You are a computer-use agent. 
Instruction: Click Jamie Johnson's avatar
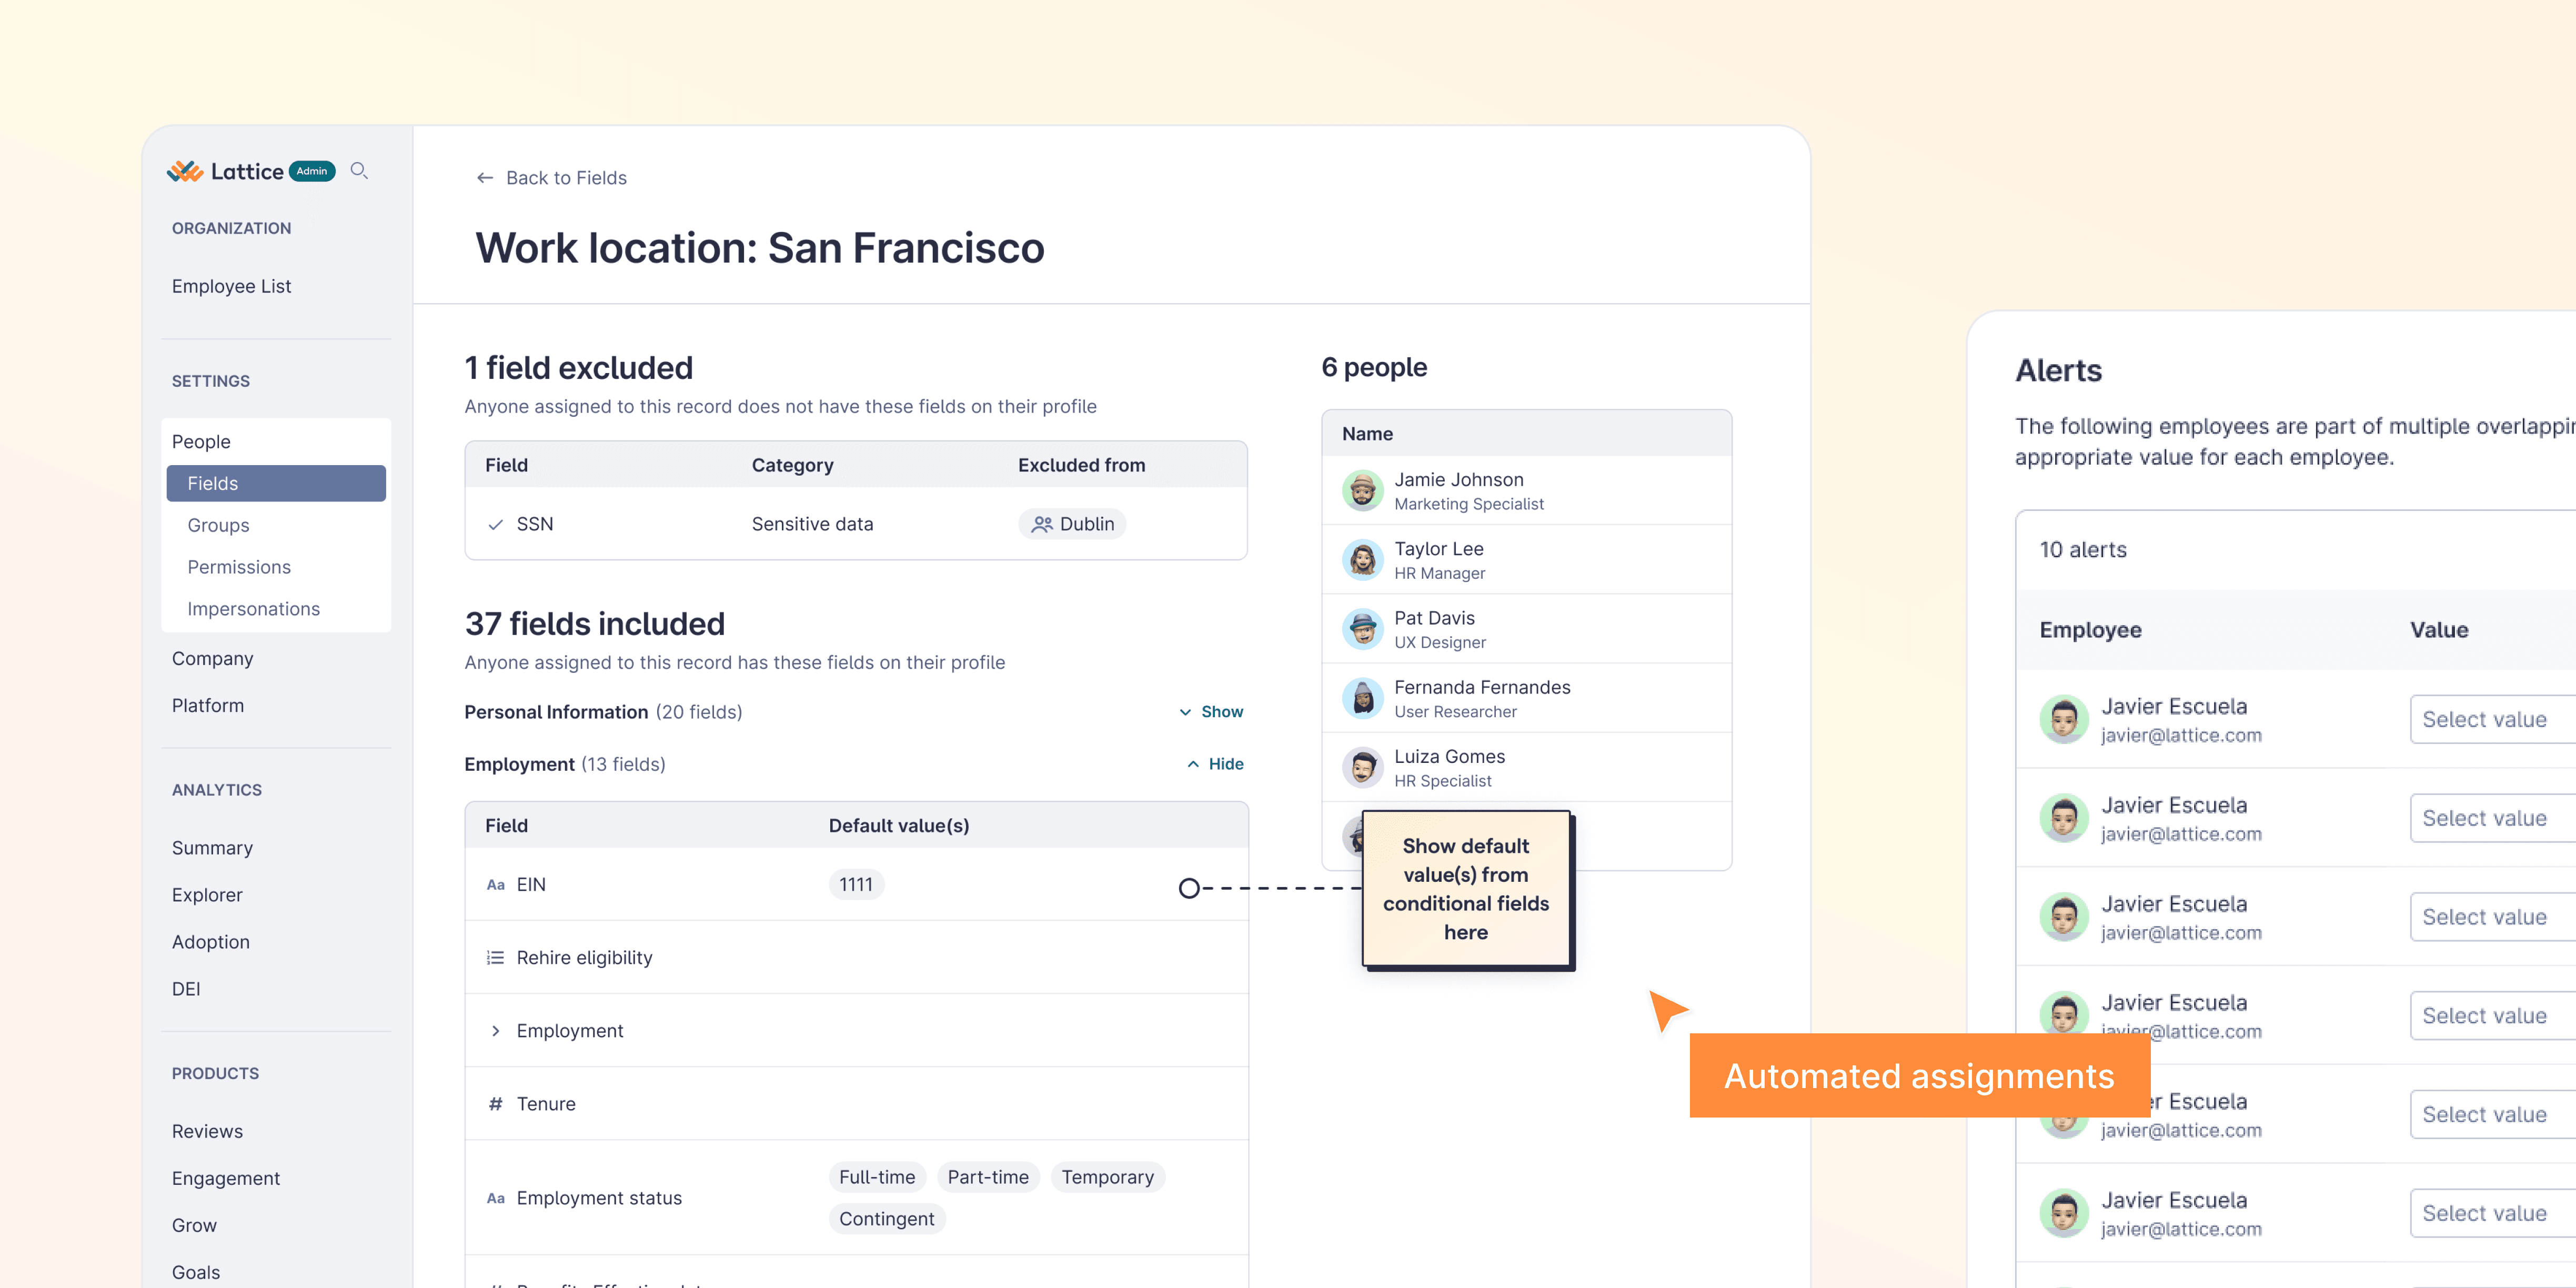pyautogui.click(x=1362, y=491)
